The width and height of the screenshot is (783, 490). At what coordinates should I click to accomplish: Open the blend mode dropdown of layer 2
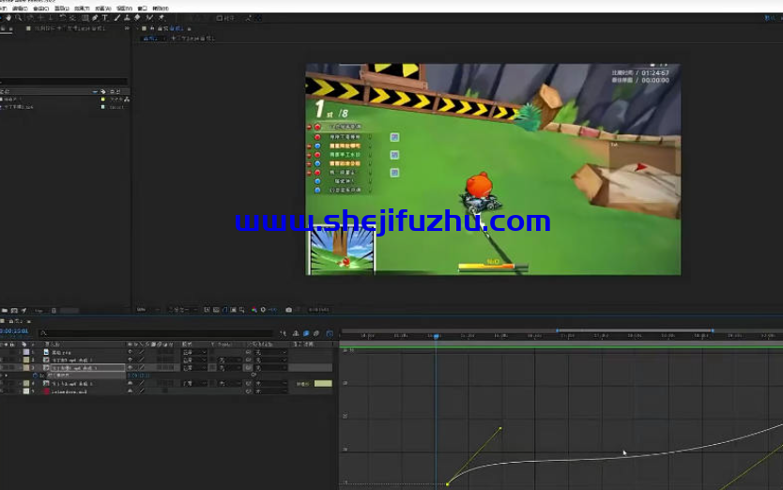[x=194, y=360]
